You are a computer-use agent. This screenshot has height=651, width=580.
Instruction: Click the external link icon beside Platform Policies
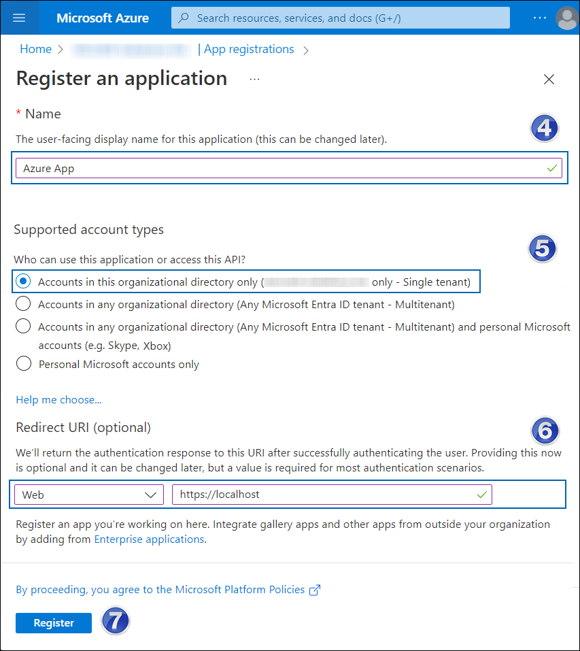click(314, 590)
